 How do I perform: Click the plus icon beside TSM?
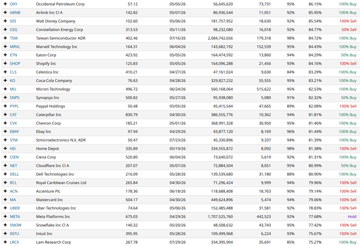point(5,38)
